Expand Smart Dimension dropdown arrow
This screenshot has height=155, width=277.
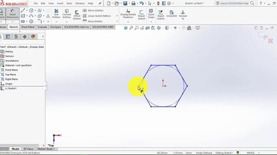[x=13, y=22]
